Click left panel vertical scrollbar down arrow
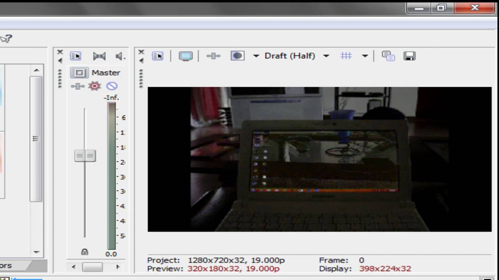The height and width of the screenshot is (280, 499). (x=36, y=252)
